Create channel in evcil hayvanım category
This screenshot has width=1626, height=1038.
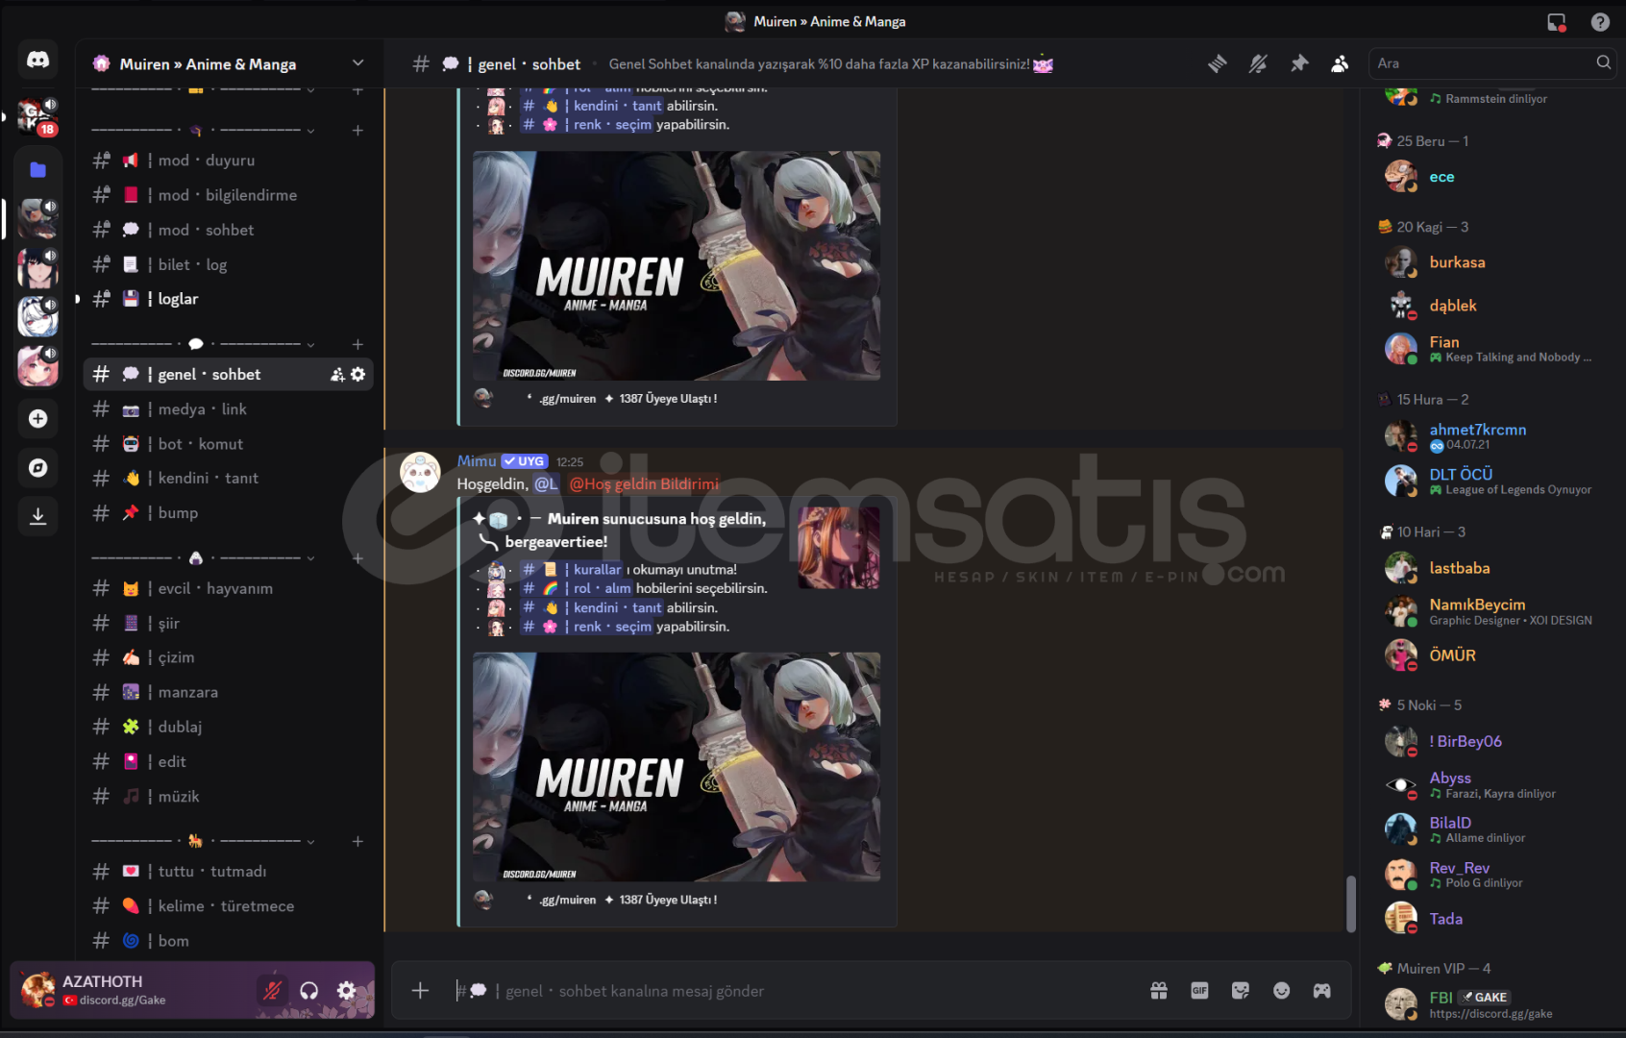357,558
